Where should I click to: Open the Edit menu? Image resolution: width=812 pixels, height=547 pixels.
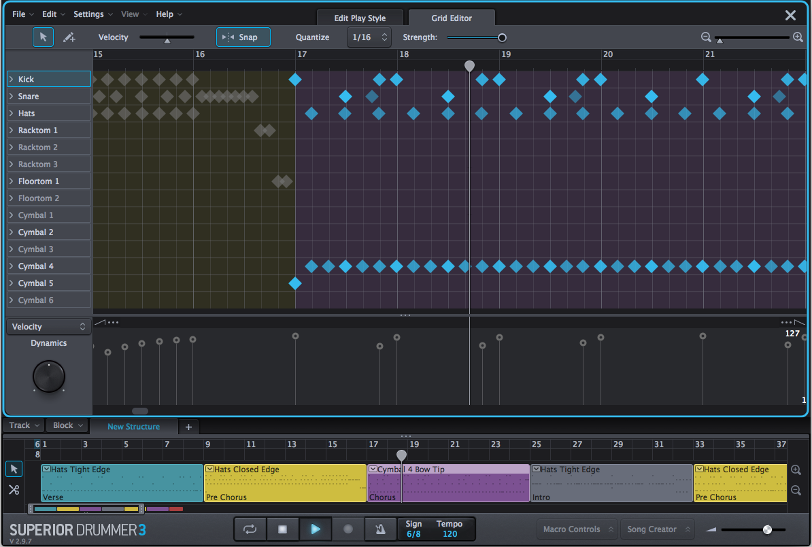pyautogui.click(x=53, y=14)
